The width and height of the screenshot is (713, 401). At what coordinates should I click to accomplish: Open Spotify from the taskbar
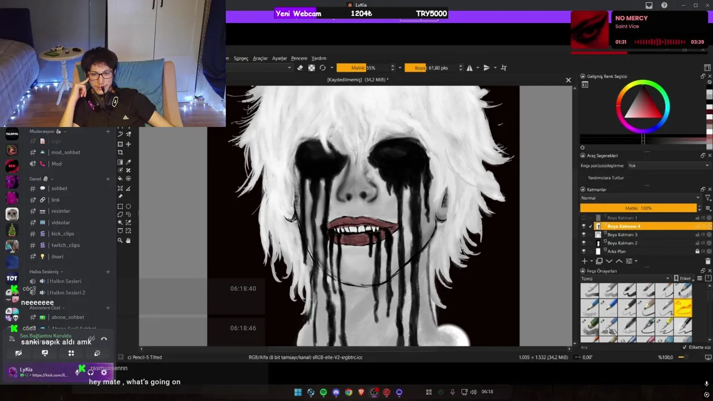click(x=323, y=392)
